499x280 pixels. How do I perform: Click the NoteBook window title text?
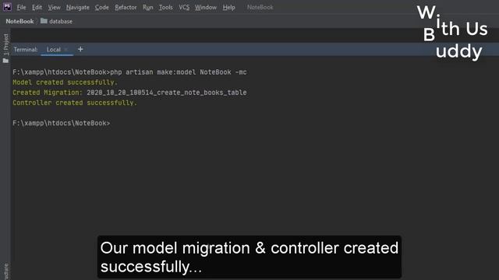pyautogui.click(x=260, y=7)
